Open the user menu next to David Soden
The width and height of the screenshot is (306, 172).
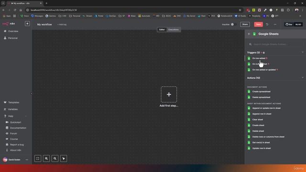(27, 160)
